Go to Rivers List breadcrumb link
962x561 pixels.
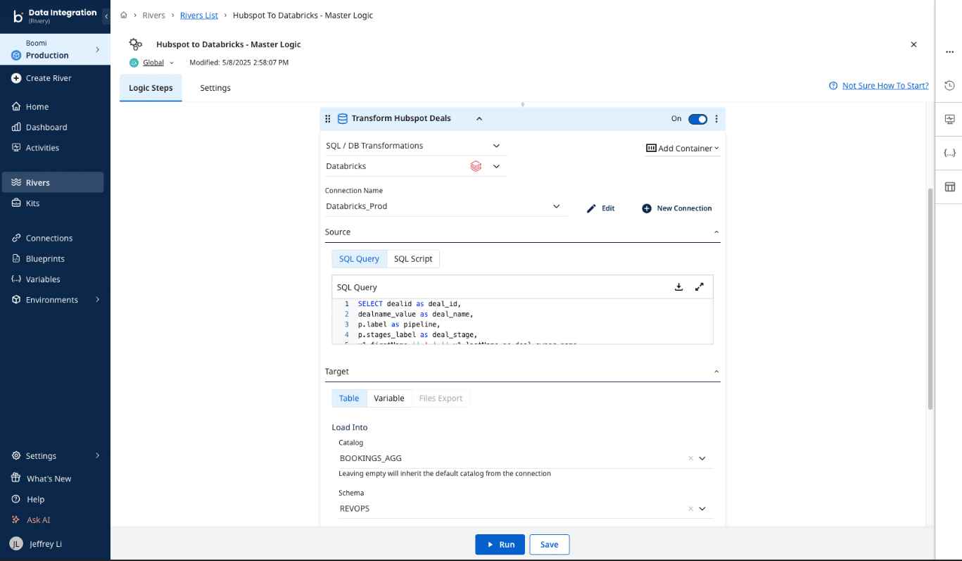(199, 15)
